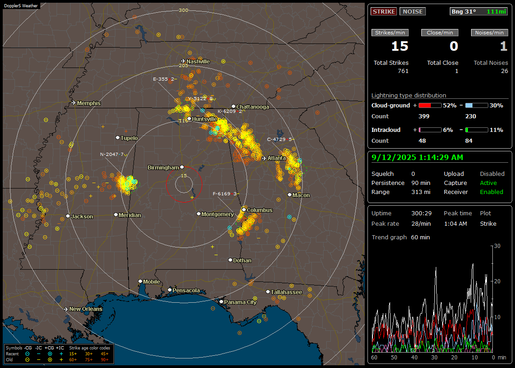Click the trend graph plot area

(x=432, y=299)
